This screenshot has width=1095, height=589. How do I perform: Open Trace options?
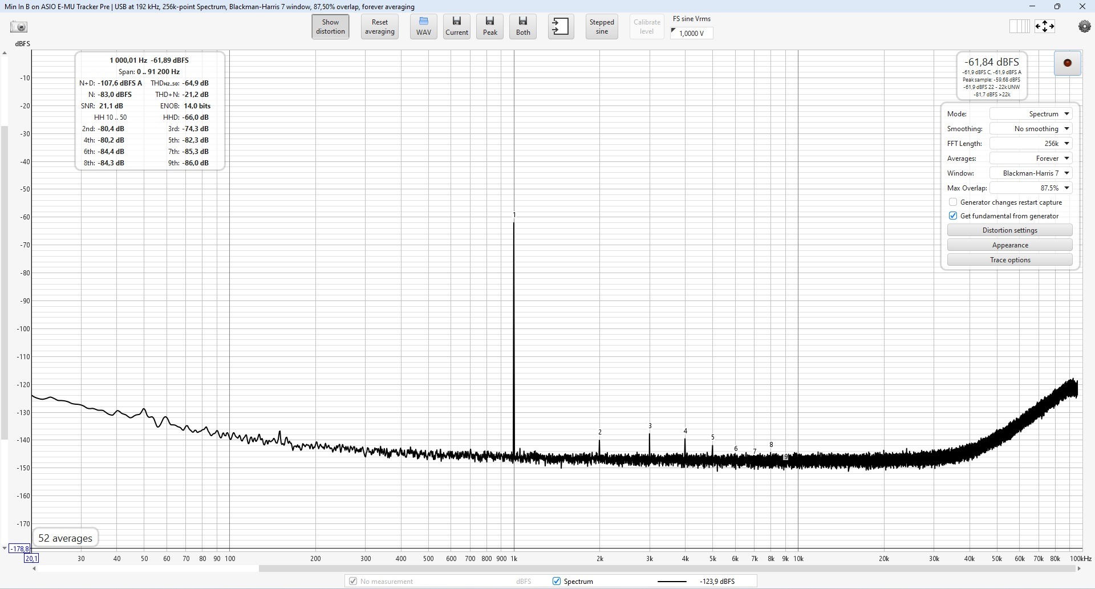click(1010, 260)
